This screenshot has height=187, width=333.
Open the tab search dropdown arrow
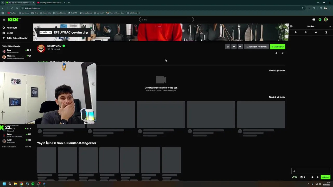tap(2, 3)
